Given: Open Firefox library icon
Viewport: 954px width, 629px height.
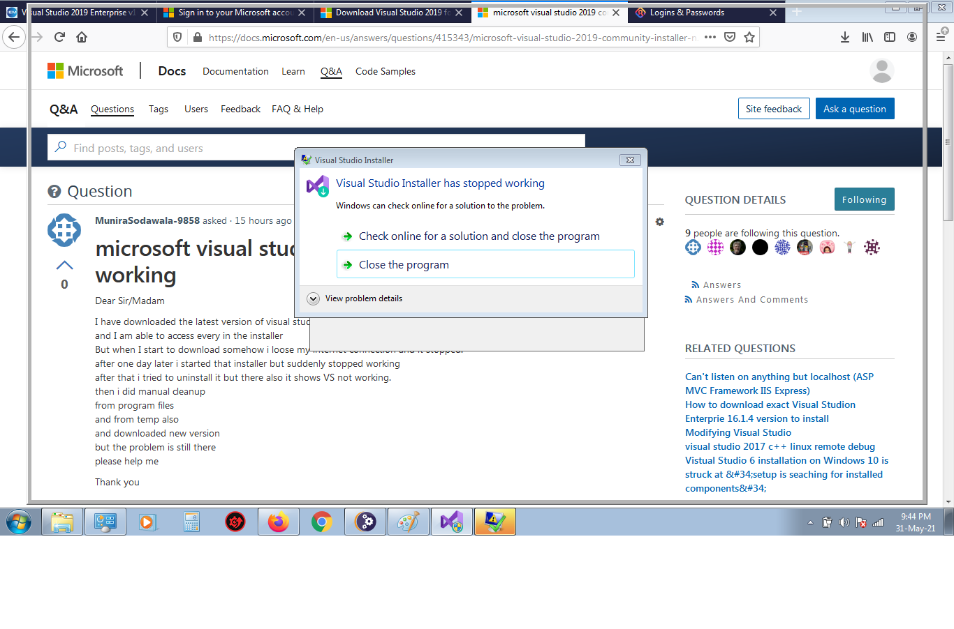Looking at the screenshot, I should click(x=867, y=37).
